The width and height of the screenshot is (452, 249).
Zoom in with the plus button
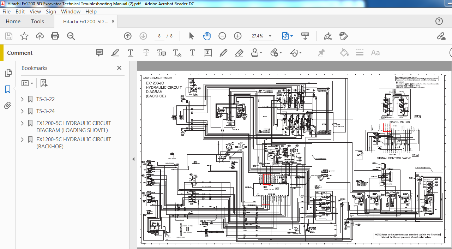(238, 36)
